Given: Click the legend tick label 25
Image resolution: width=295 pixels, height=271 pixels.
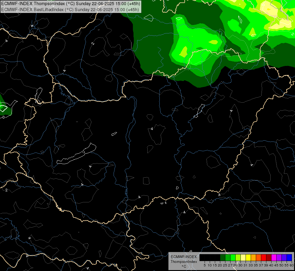Looking at the screenshot, I should pos(225,265).
